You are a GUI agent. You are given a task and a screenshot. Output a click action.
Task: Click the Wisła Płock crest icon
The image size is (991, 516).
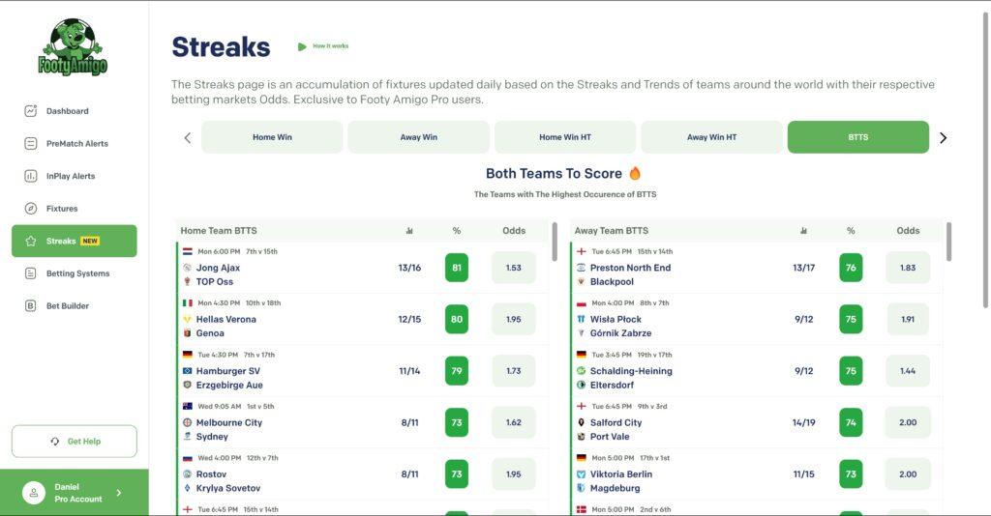point(581,319)
